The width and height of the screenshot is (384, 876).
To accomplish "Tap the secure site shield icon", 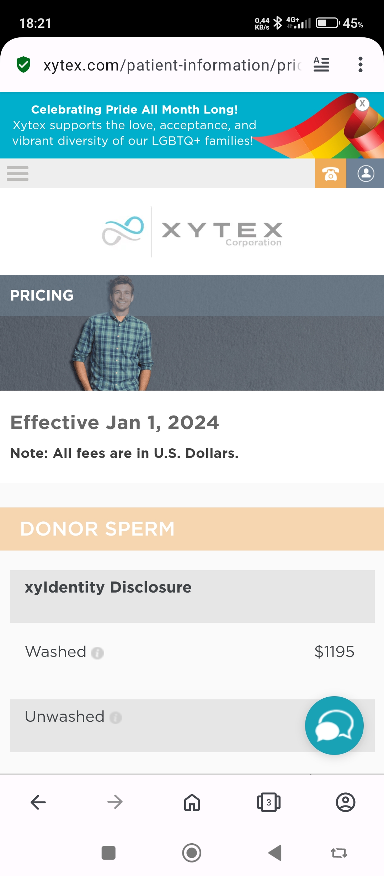I will [23, 65].
